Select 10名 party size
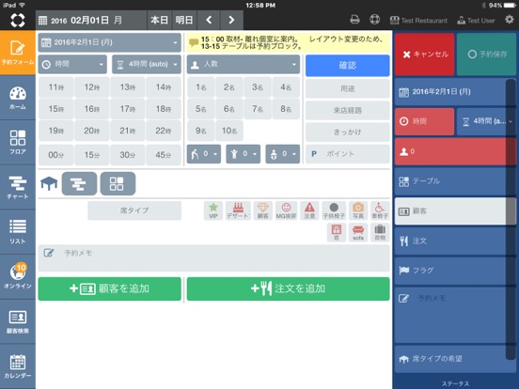The image size is (519, 389). (x=229, y=131)
